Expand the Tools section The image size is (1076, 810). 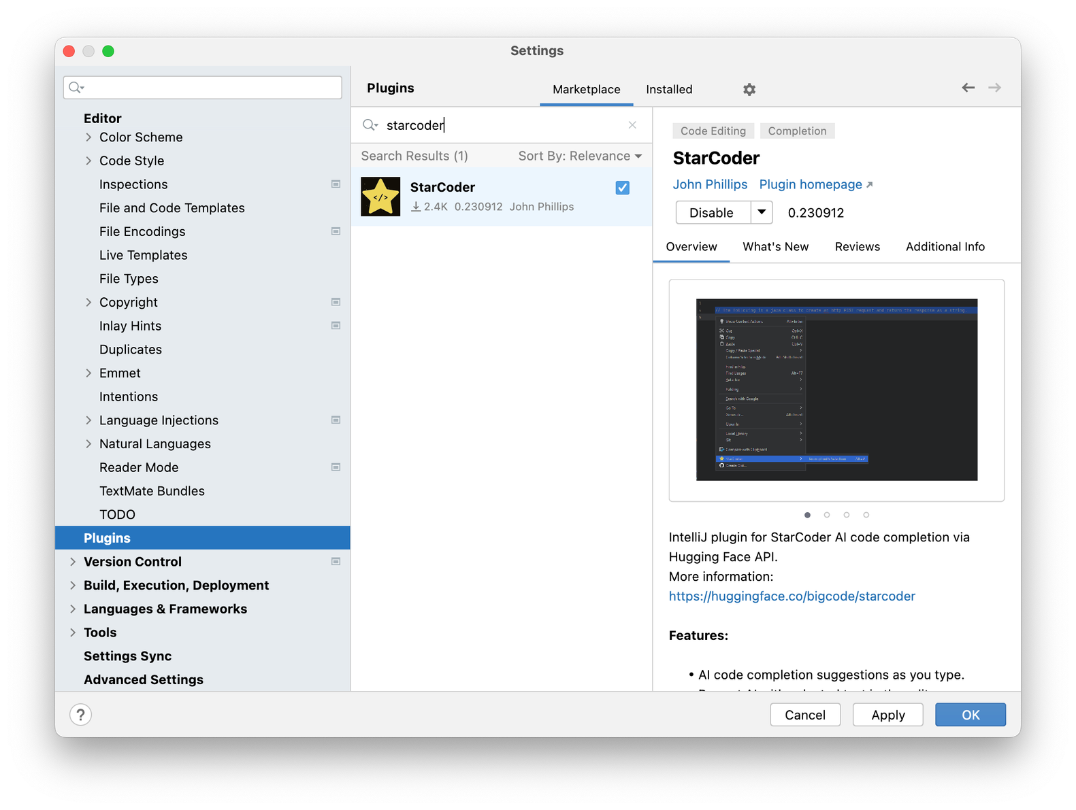[73, 632]
